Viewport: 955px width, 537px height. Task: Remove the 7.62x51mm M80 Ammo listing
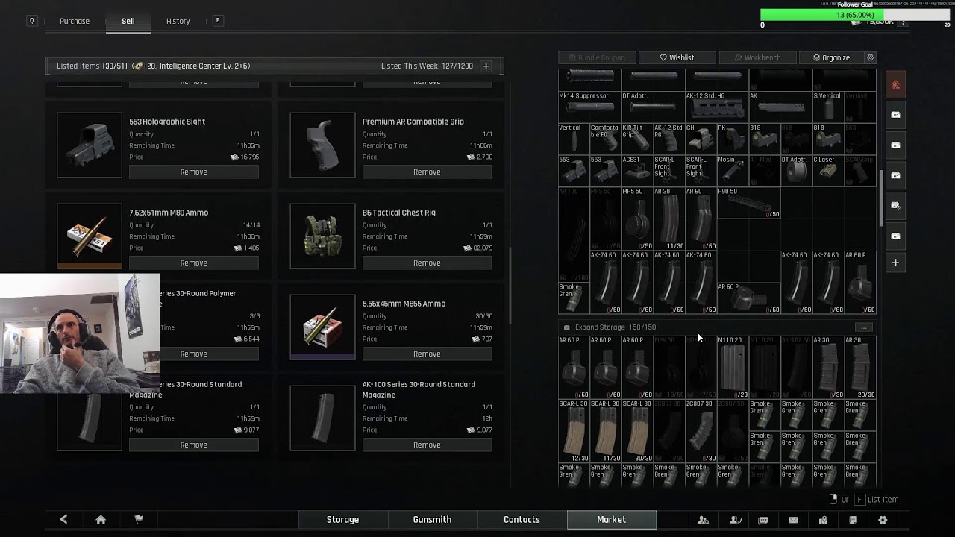click(194, 263)
